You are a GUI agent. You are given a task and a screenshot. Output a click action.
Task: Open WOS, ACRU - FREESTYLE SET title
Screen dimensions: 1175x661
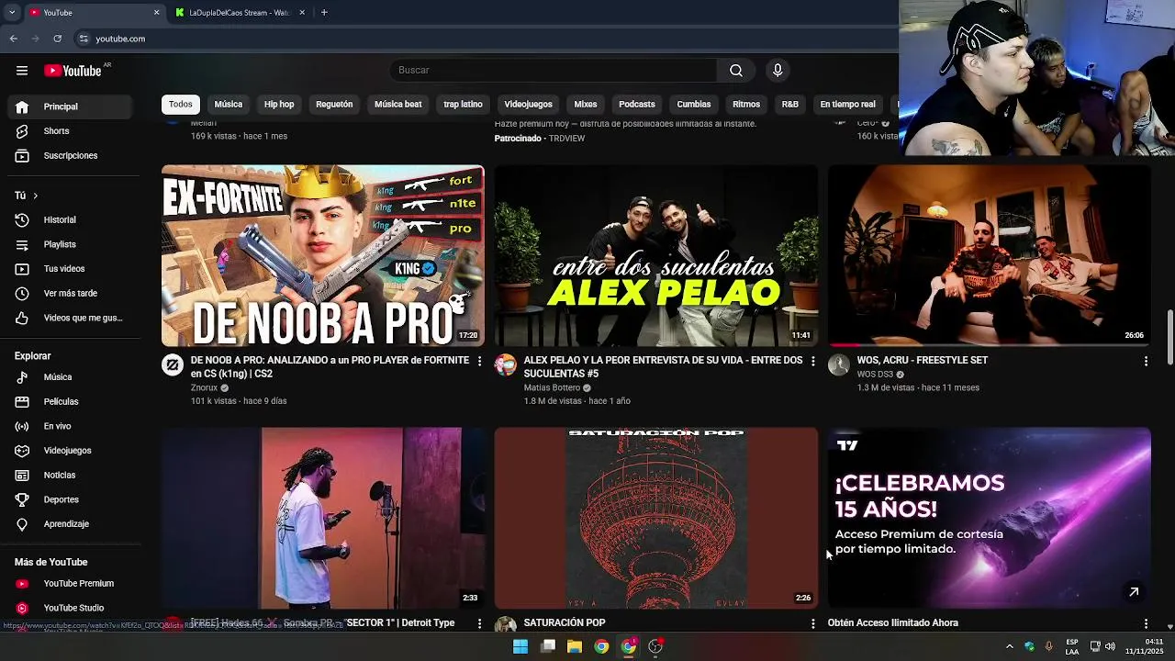coord(923,361)
